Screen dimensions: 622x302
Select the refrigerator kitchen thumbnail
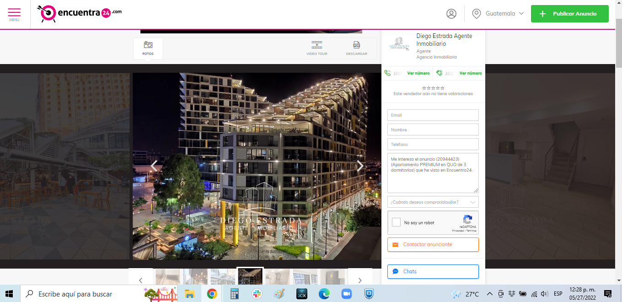[332, 277]
